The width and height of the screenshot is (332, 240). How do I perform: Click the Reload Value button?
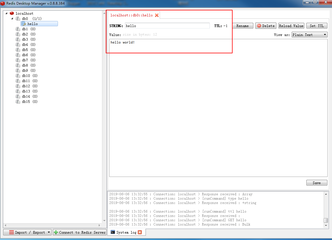(x=291, y=26)
